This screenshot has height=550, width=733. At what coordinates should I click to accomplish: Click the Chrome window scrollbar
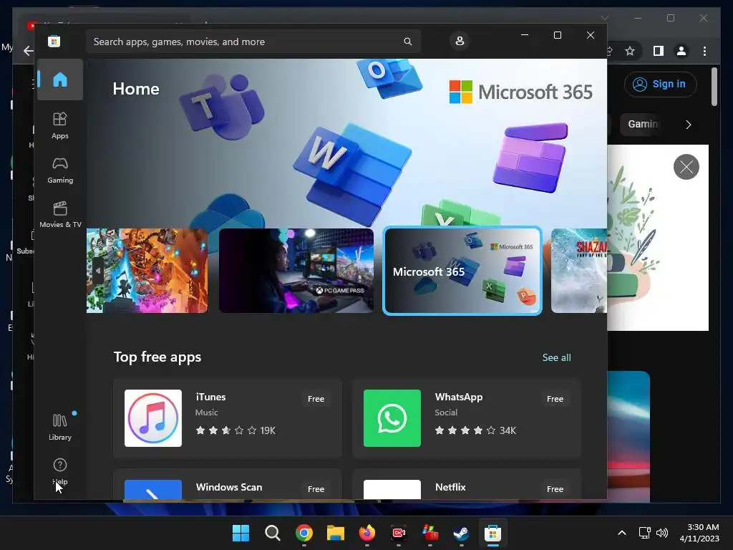[x=714, y=87]
